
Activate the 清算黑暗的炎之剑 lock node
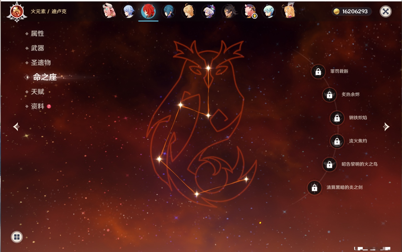click(x=315, y=188)
